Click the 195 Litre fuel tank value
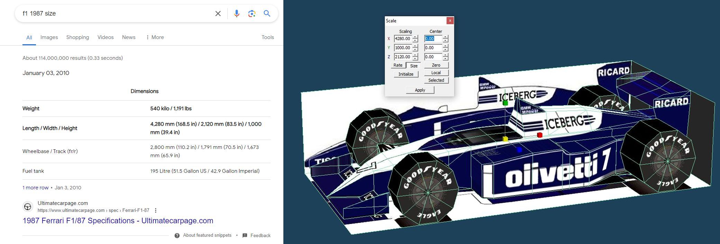Image resolution: width=720 pixels, height=244 pixels. [205, 171]
